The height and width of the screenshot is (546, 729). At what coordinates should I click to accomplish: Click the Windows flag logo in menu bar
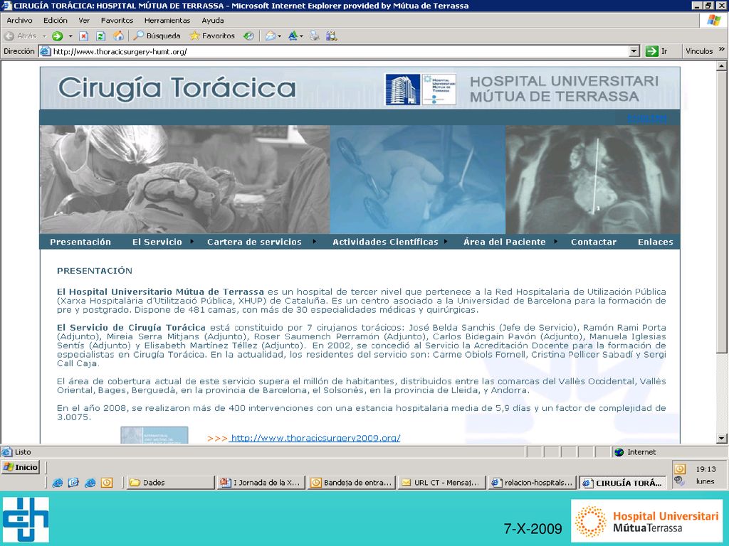coord(713,21)
